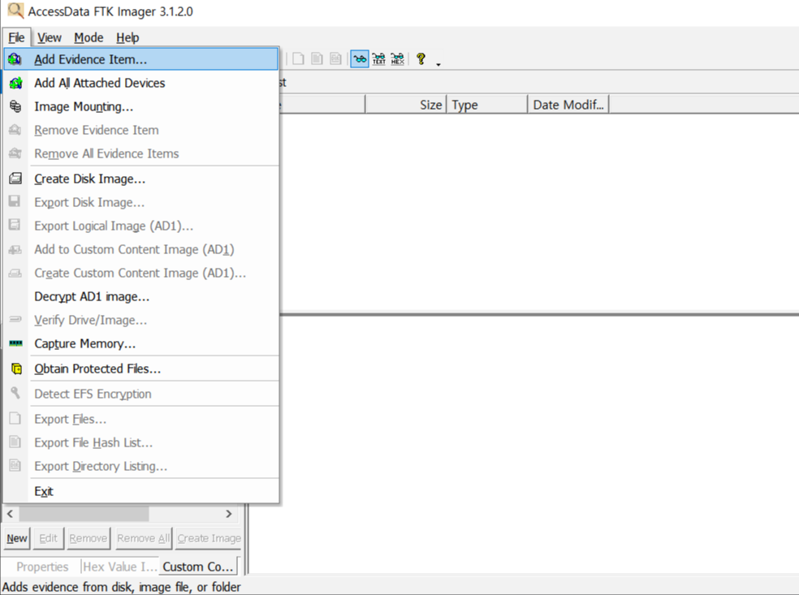
Task: Click the Export File Hash List toolbar icon
Action: (x=317, y=58)
